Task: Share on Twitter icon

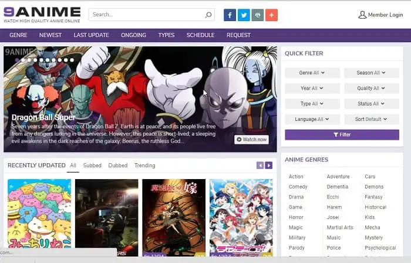Action: [244, 15]
